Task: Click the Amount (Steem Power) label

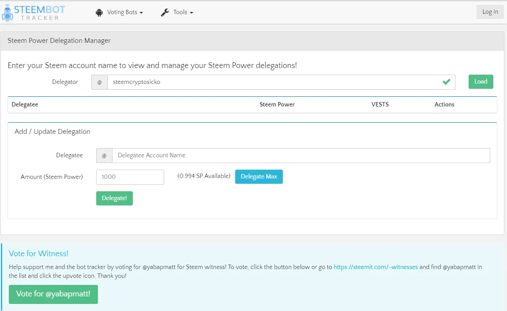Action: pyautogui.click(x=52, y=177)
